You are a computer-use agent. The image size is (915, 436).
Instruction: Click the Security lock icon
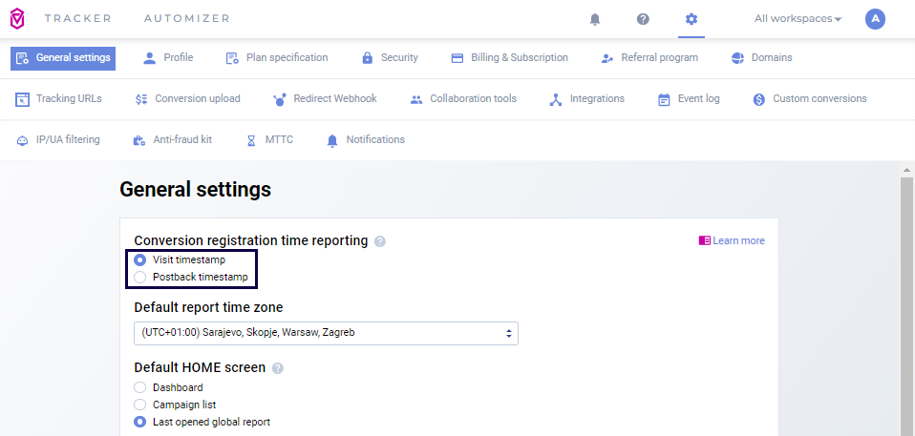click(367, 57)
